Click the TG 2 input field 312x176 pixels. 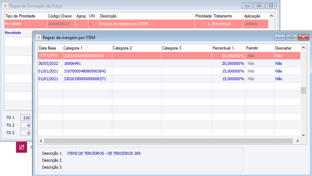coord(25,125)
